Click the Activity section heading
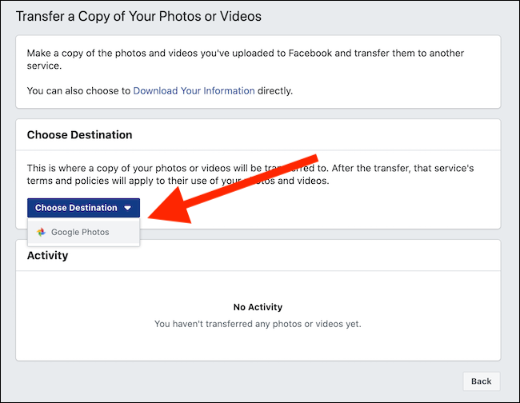 [47, 256]
